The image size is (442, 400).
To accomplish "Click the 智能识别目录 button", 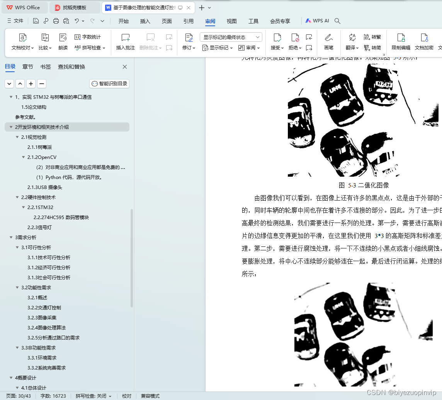I will coord(109,84).
